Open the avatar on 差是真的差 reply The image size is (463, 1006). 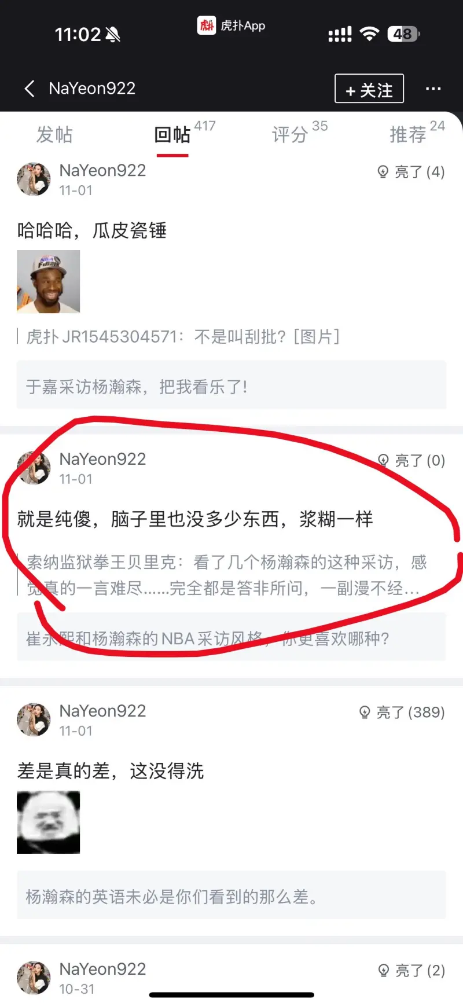click(x=34, y=719)
